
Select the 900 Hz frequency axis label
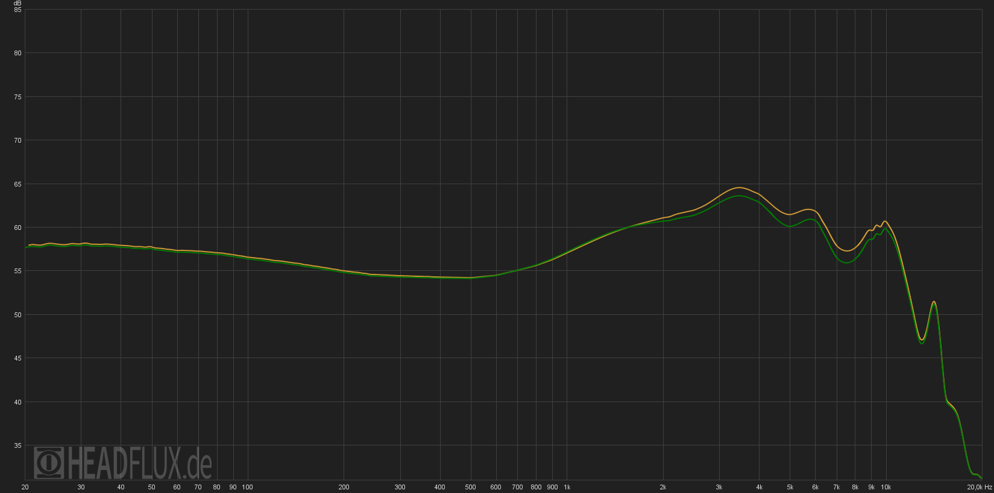coord(552,487)
